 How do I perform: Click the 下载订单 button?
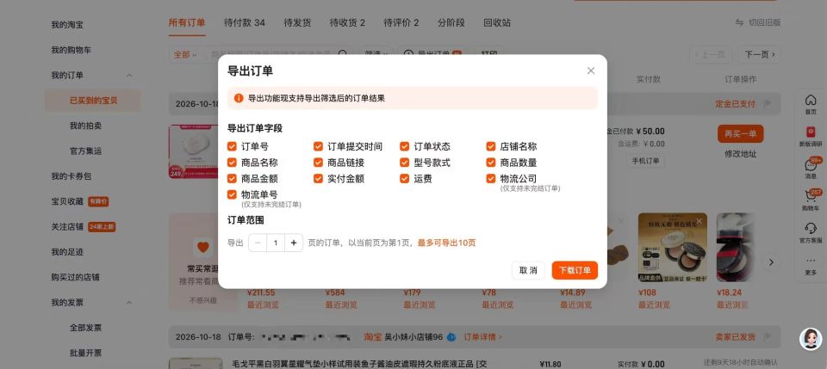tap(575, 270)
